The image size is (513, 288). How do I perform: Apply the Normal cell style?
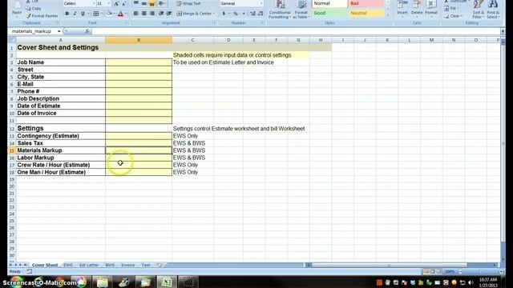(329, 3)
